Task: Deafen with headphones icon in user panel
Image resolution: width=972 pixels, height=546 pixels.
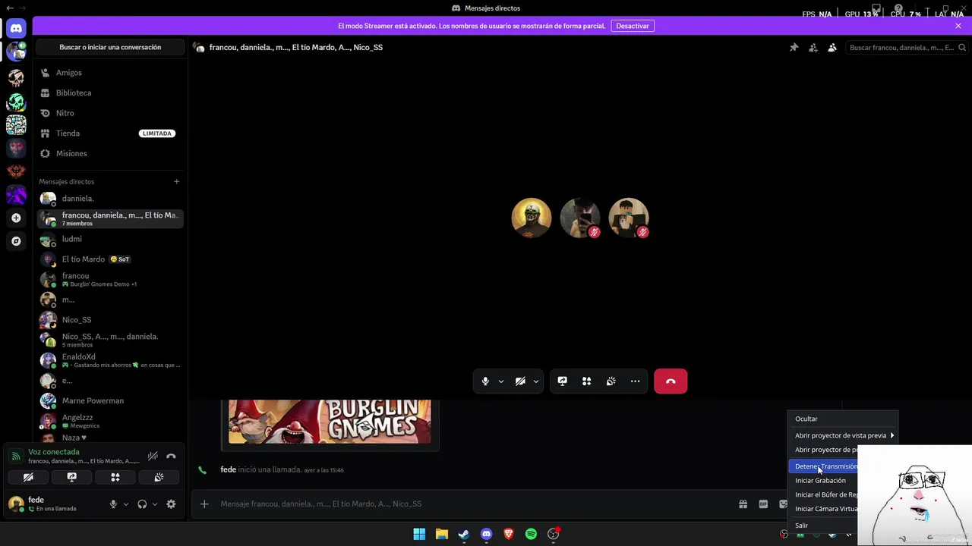Action: click(x=142, y=504)
